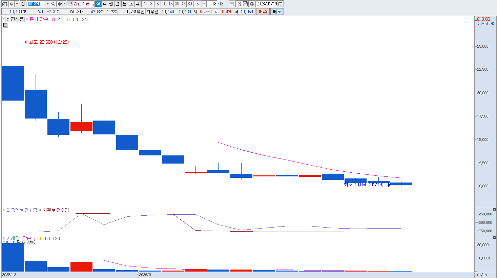This screenshot has width=497, height=278.
Task: Click the stock code input field
Action: (36, 4)
